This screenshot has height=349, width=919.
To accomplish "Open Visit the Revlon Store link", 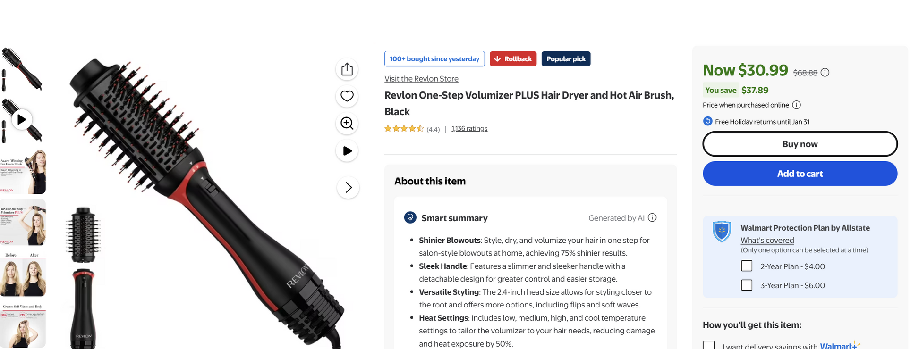I will pyautogui.click(x=421, y=79).
